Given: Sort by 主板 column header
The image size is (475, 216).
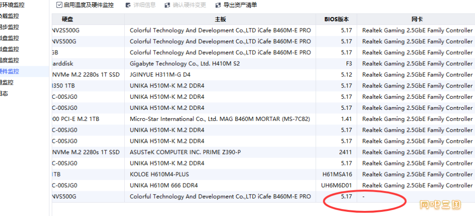Looking at the screenshot, I should point(220,19).
